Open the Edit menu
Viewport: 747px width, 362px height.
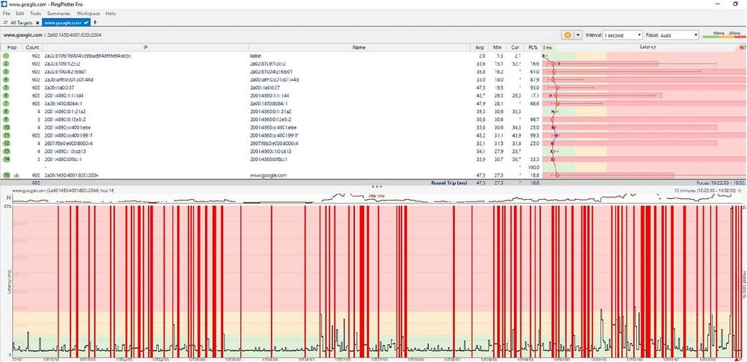point(19,13)
